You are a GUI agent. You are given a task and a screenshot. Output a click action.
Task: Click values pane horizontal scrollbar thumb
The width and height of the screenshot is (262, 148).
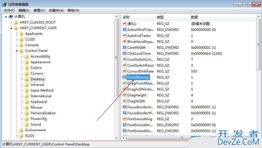[182, 138]
